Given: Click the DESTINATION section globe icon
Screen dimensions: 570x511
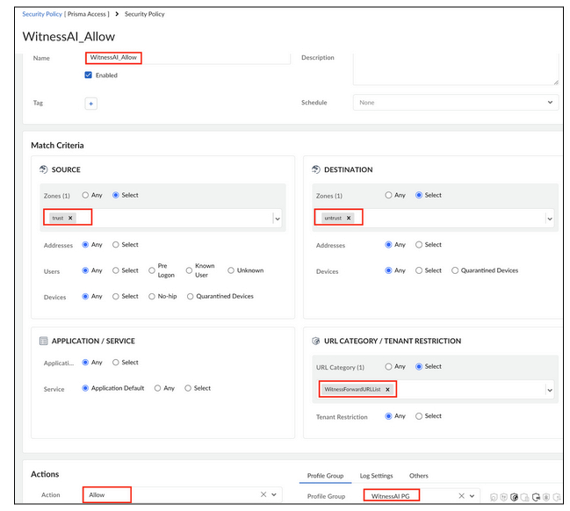Looking at the screenshot, I should point(316,169).
